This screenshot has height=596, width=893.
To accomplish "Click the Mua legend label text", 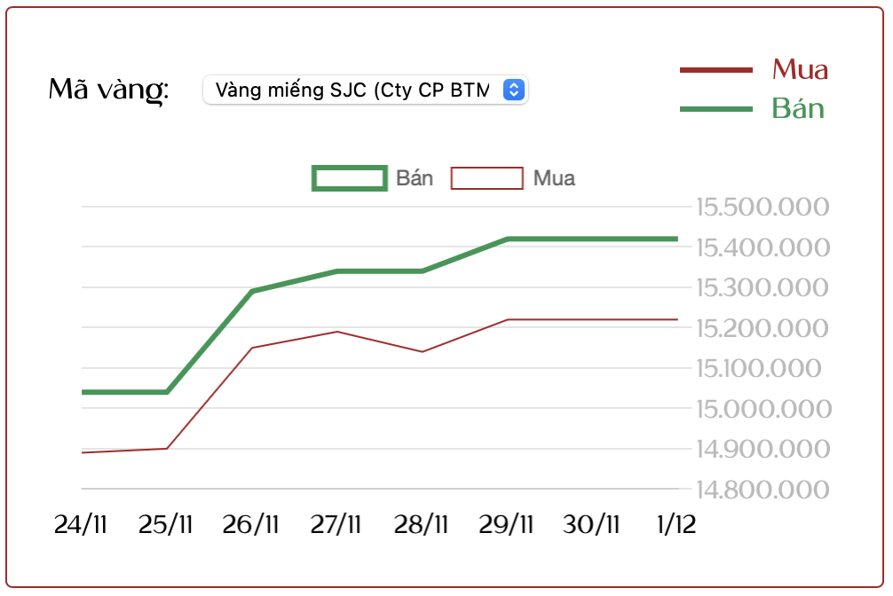I will coord(555,177).
